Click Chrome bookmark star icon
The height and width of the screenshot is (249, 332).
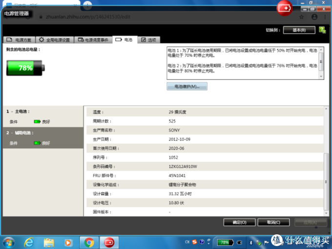302,17
